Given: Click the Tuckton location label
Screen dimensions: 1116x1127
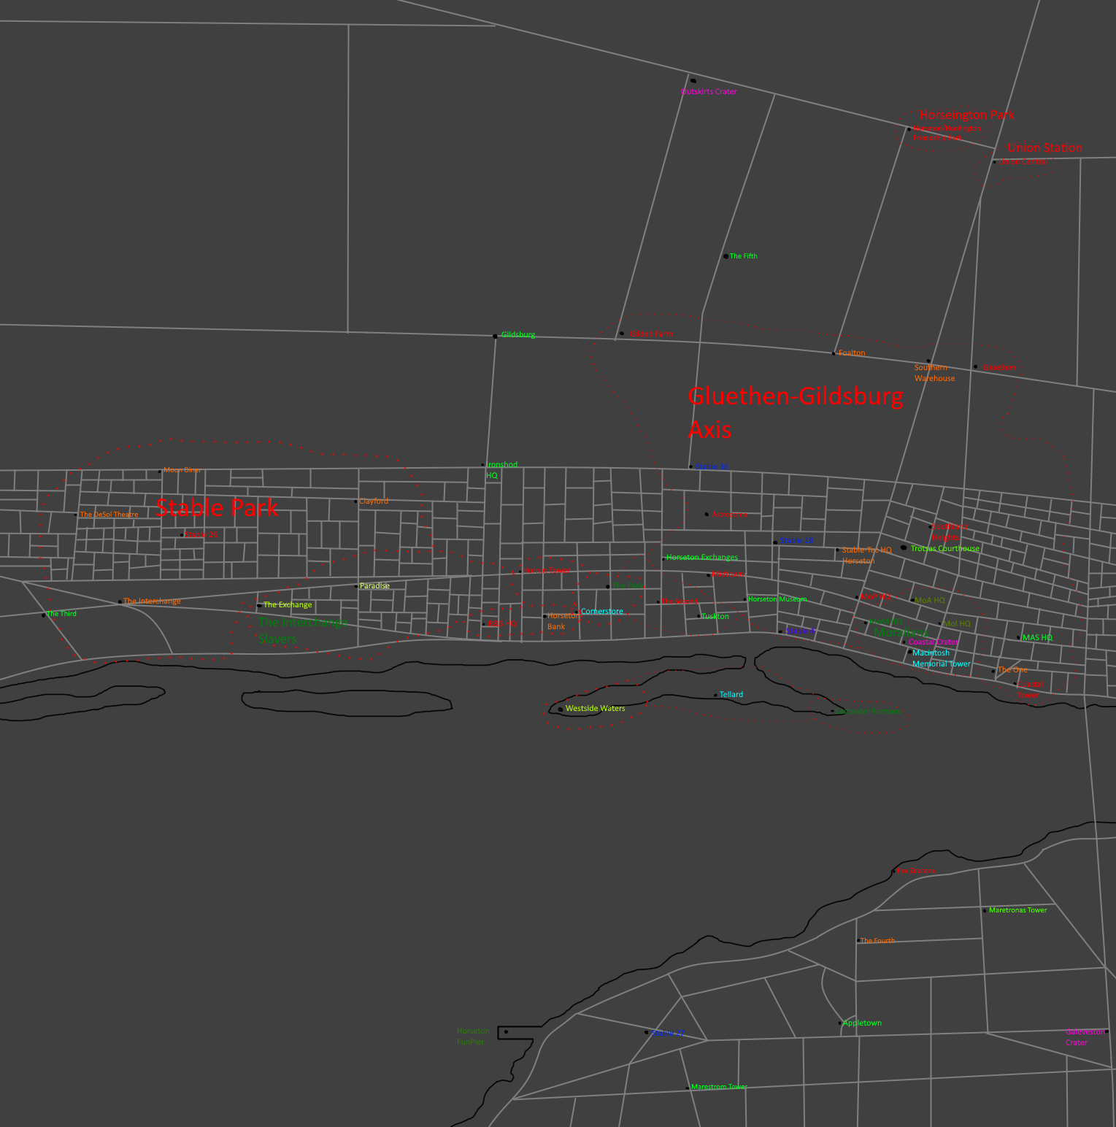Looking at the screenshot, I should (x=715, y=617).
